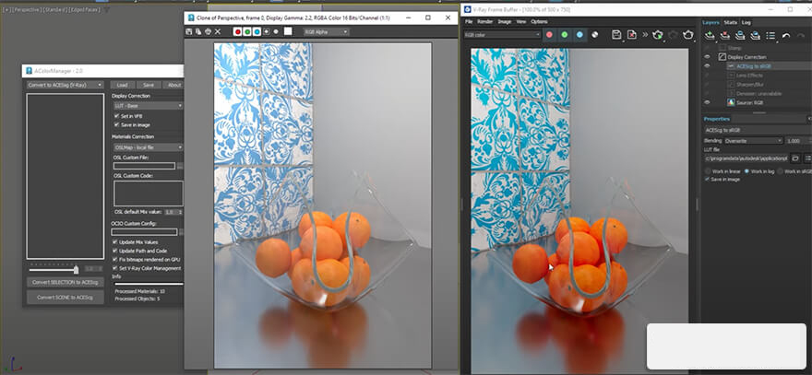
Task: Select Work in linear radio button
Action: [708, 170]
